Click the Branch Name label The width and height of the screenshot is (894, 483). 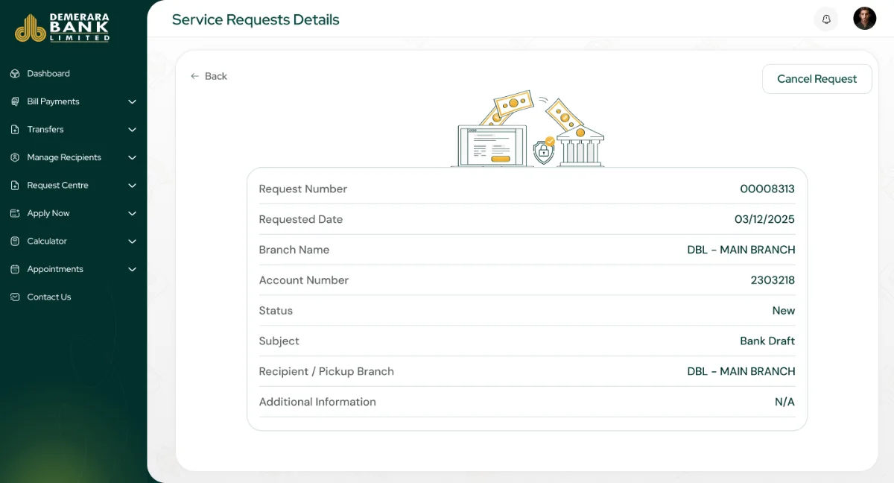coord(294,250)
